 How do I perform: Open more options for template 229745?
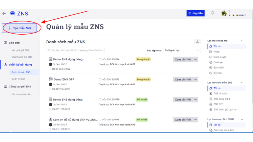[x=195, y=120]
